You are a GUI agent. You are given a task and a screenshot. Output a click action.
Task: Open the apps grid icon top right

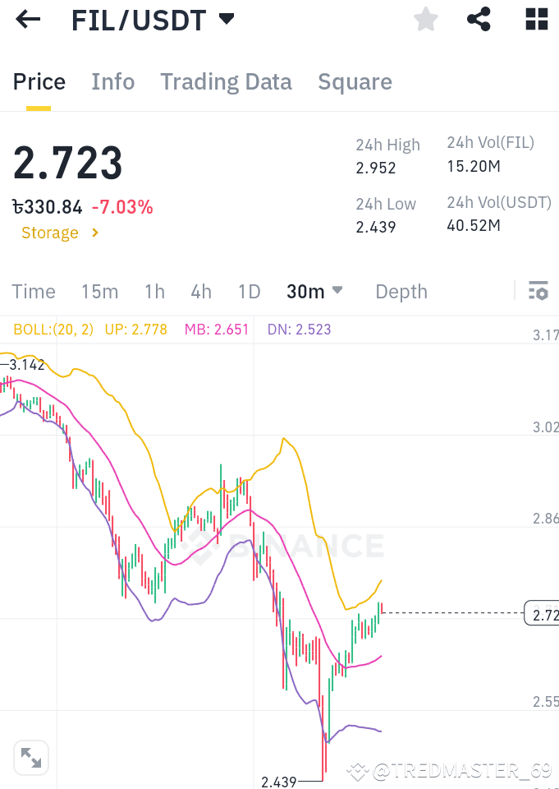pos(535,19)
